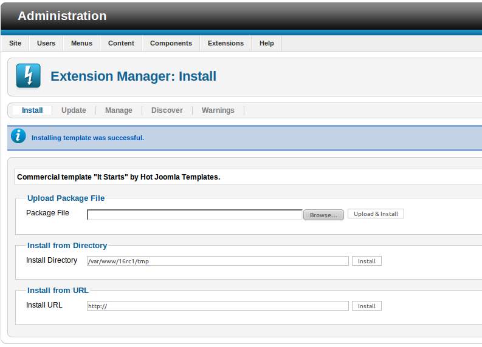Go to the Discover tab
The image size is (482, 347).
167,110
